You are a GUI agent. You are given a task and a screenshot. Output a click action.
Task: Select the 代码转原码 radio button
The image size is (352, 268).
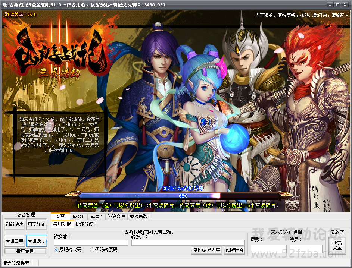[x=104, y=250]
